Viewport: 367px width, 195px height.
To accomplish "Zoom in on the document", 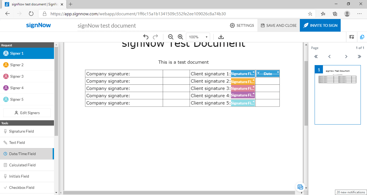I will tap(180, 37).
